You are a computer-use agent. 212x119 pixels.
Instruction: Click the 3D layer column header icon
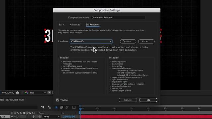point(33,113)
